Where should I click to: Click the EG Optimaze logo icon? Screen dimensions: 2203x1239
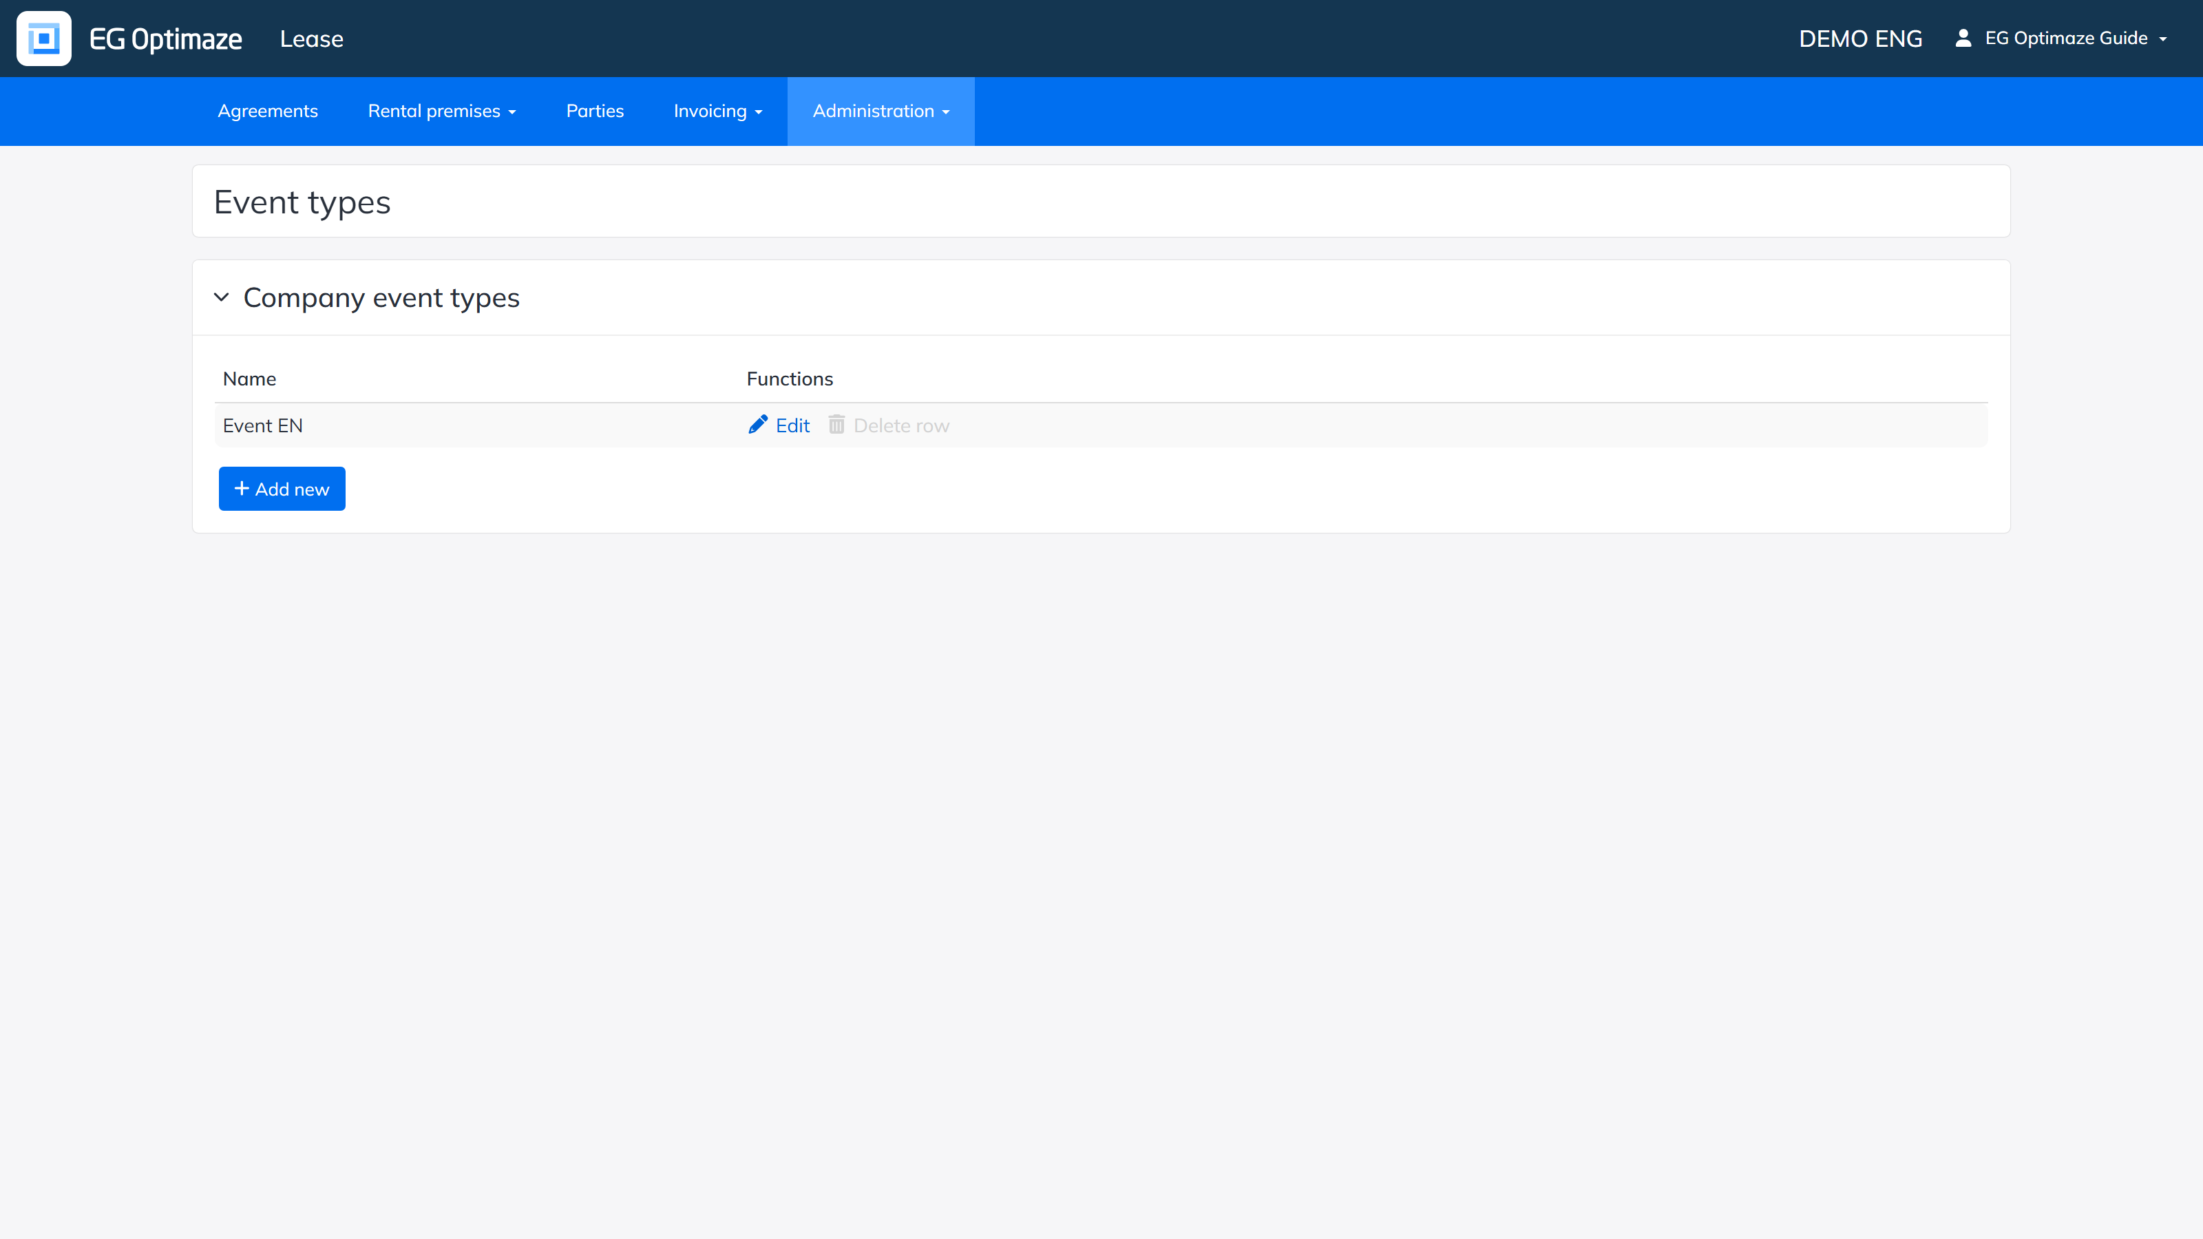click(43, 39)
